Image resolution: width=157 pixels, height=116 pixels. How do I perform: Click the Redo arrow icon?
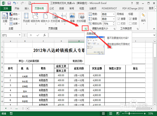point(22,3)
